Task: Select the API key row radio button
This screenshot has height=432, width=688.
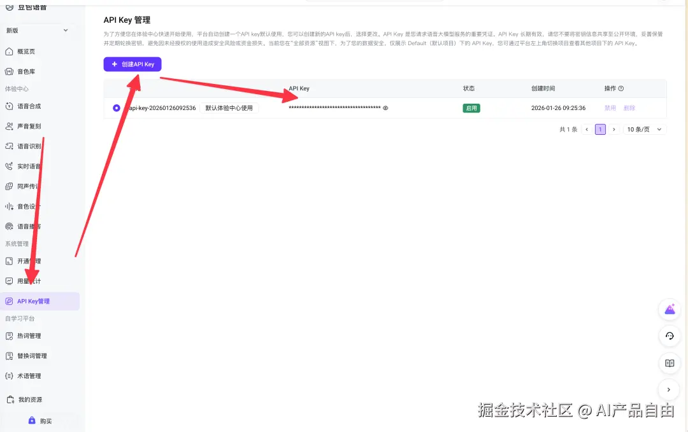Action: point(116,108)
